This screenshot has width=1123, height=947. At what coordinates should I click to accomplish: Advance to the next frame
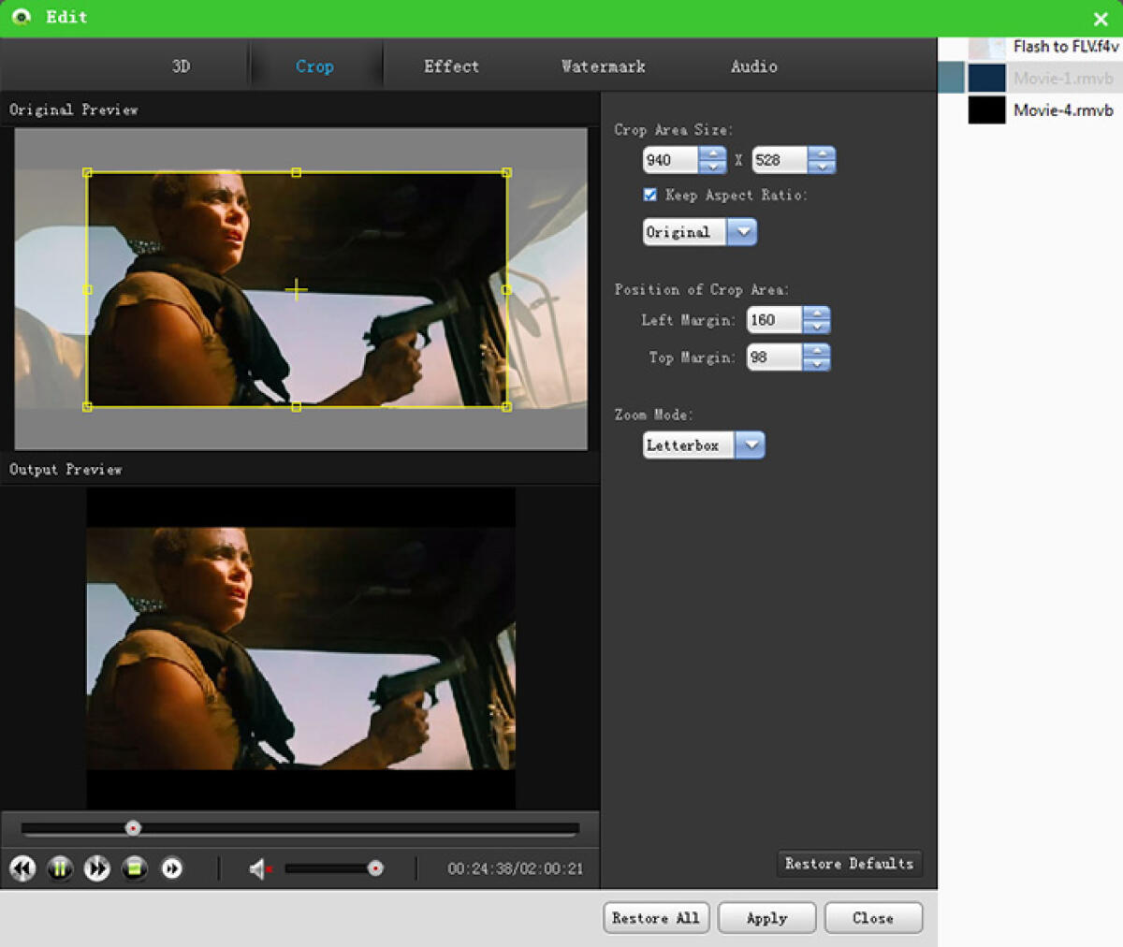tap(172, 868)
